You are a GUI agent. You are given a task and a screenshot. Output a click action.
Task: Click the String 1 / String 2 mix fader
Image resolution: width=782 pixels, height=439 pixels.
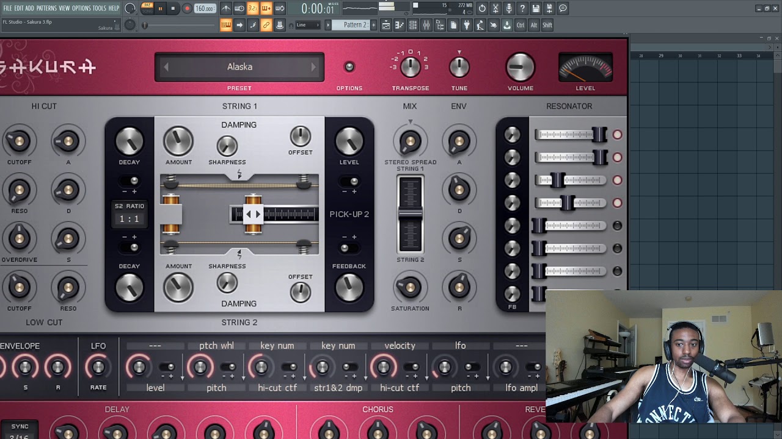[410, 213]
